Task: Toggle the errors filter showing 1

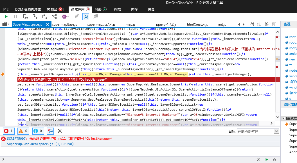Action: (x=9, y=131)
